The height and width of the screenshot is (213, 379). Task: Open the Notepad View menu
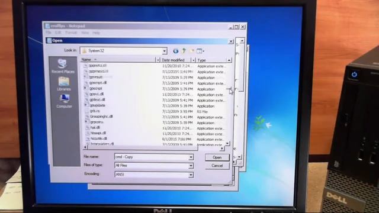(85, 33)
